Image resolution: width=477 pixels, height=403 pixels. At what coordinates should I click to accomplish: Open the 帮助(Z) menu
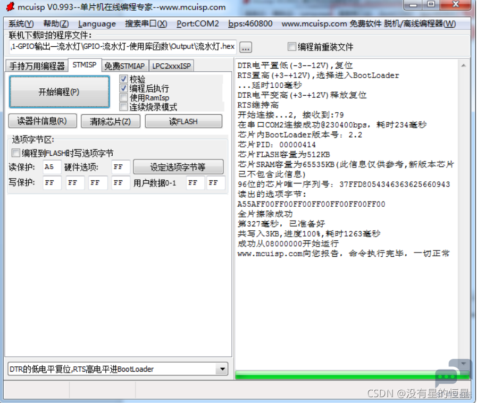[56, 24]
